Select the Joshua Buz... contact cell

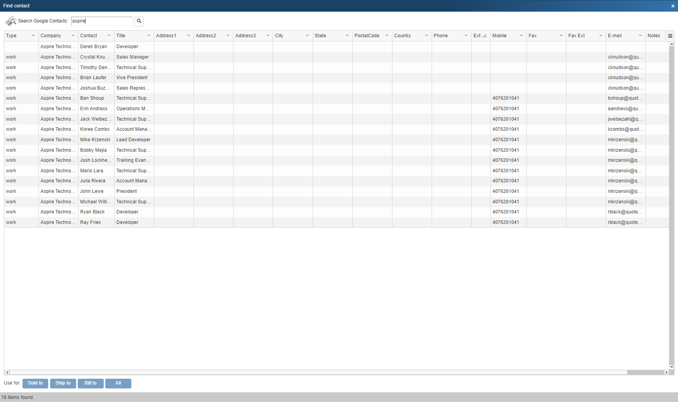[96, 88]
